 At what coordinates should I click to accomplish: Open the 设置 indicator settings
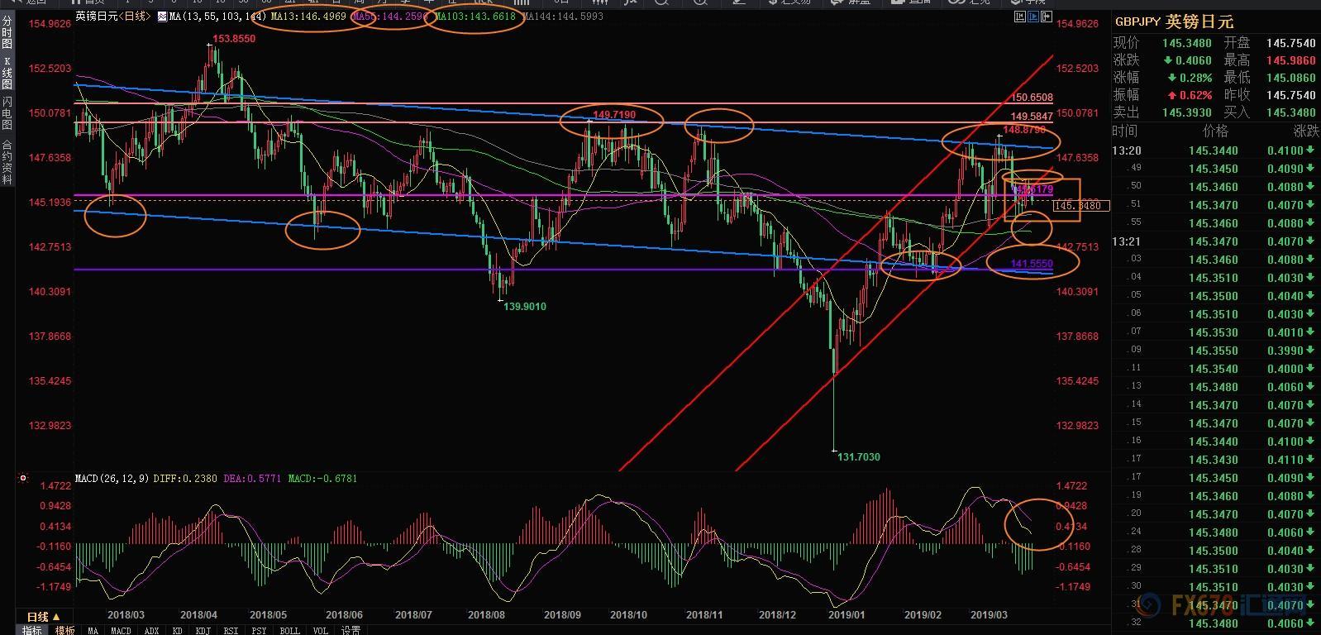[x=351, y=630]
